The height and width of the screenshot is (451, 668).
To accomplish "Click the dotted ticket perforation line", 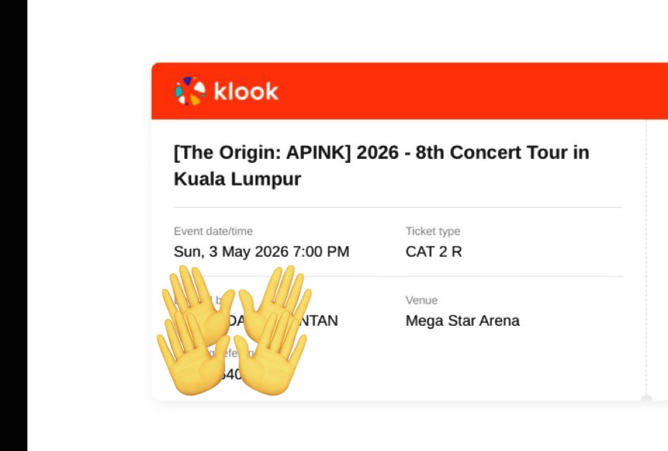I will [x=646, y=257].
